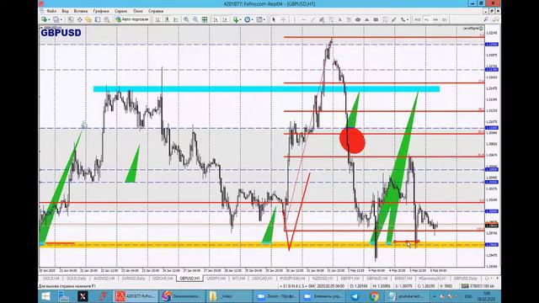Open the Файл menu
The image size is (539, 303).
point(51,11)
